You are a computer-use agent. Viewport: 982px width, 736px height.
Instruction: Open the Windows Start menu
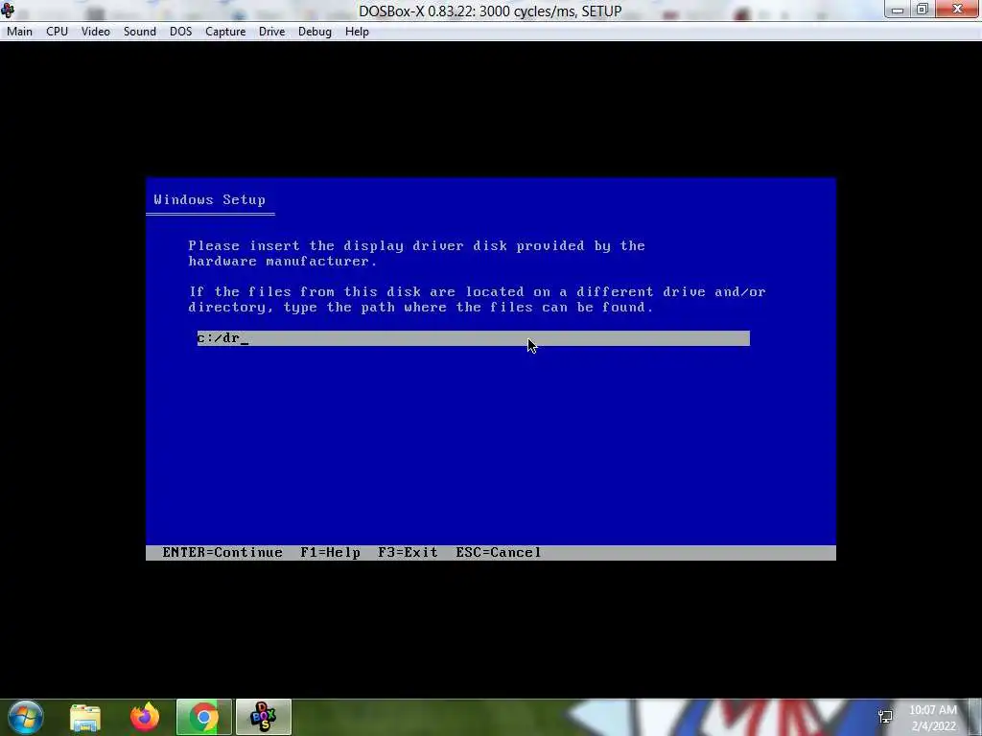pyautogui.click(x=26, y=717)
